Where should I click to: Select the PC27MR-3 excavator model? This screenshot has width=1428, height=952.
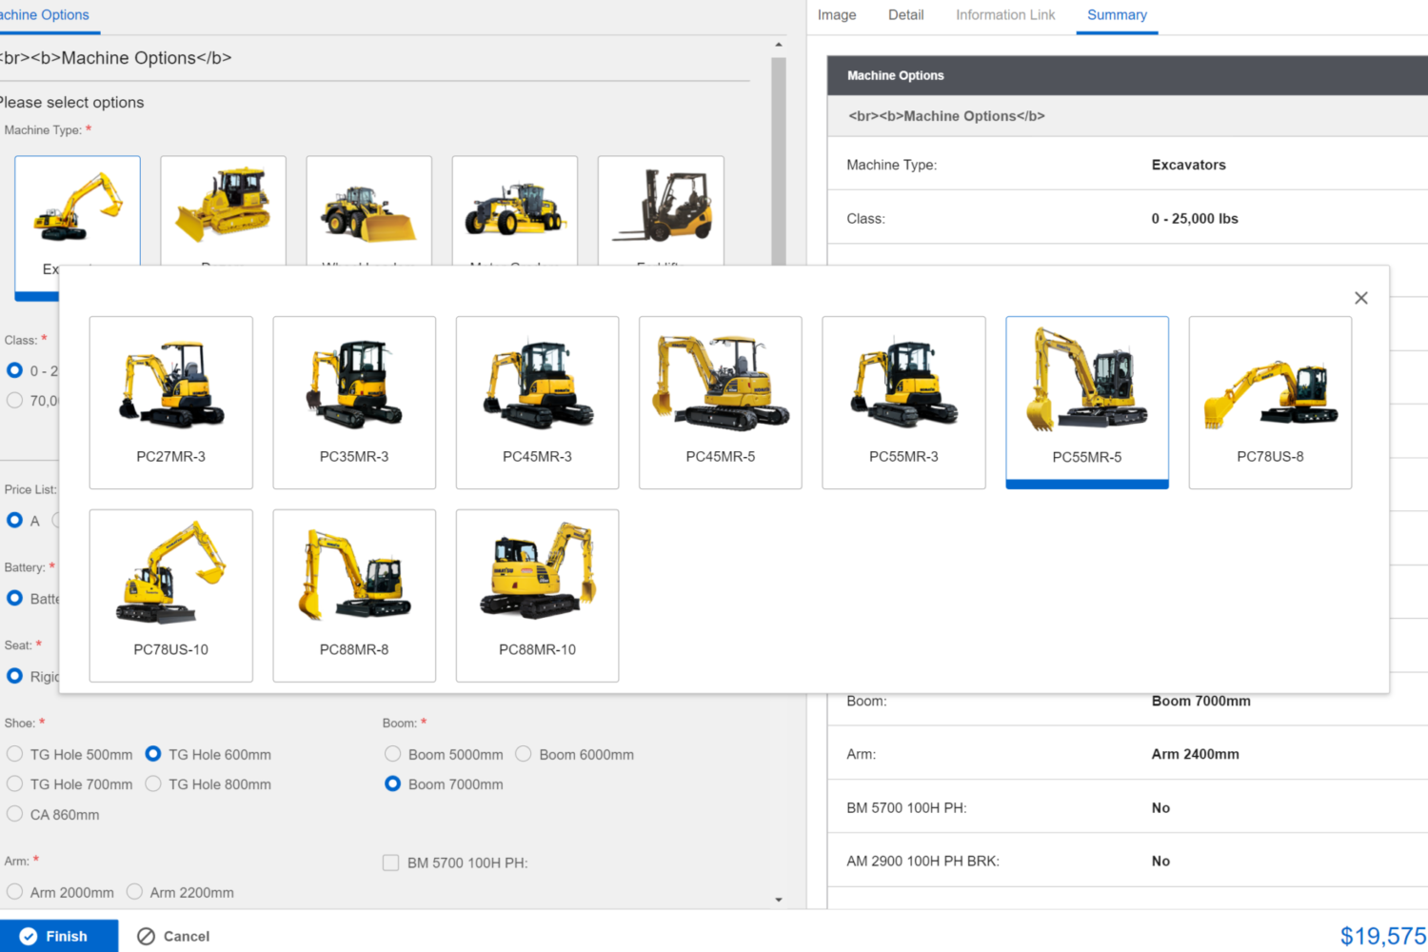coord(171,403)
